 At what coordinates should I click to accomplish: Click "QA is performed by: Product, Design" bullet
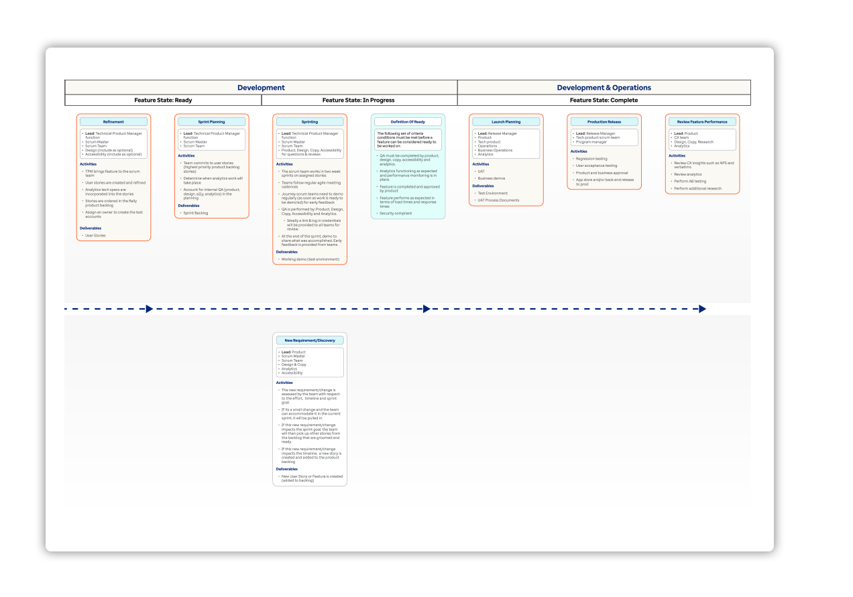pyautogui.click(x=310, y=212)
